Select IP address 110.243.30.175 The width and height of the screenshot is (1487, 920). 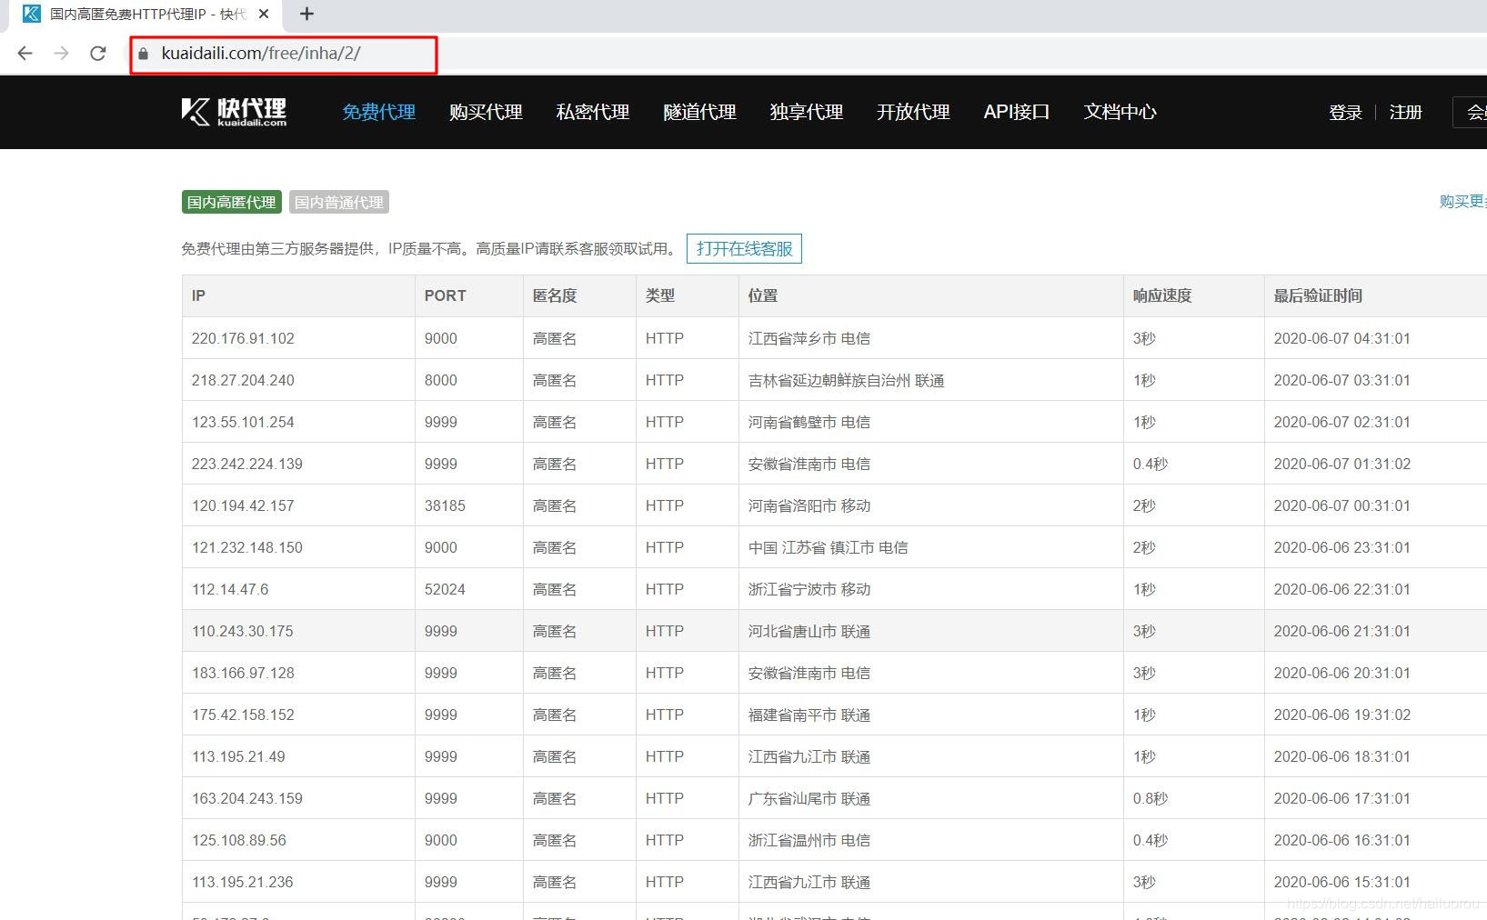click(243, 631)
